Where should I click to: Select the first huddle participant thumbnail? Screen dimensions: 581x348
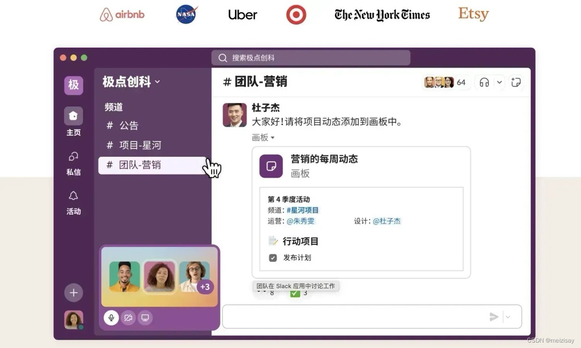pos(124,276)
